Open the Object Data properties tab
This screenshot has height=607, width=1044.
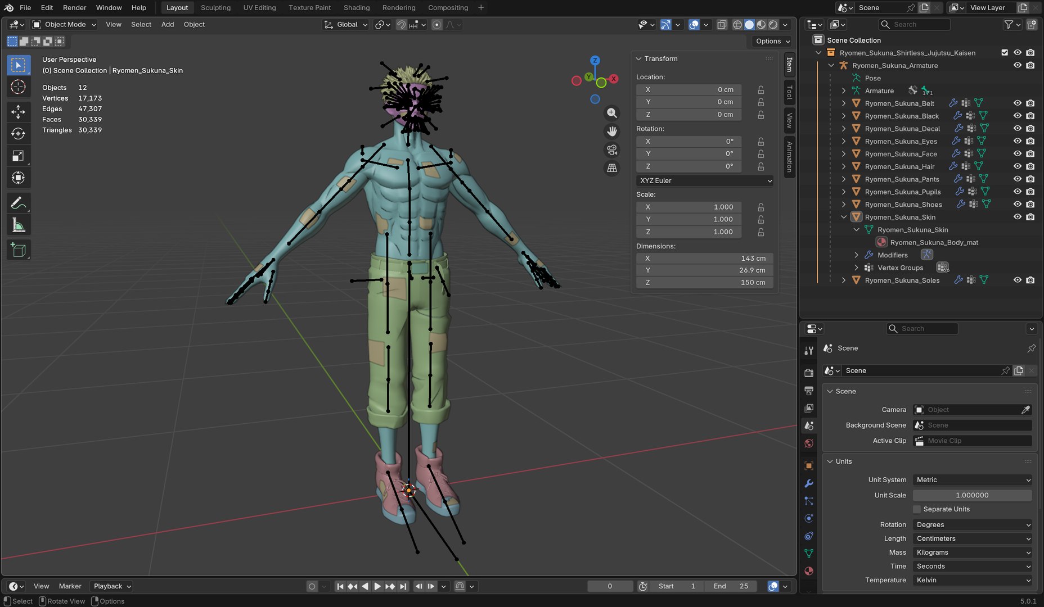(809, 554)
